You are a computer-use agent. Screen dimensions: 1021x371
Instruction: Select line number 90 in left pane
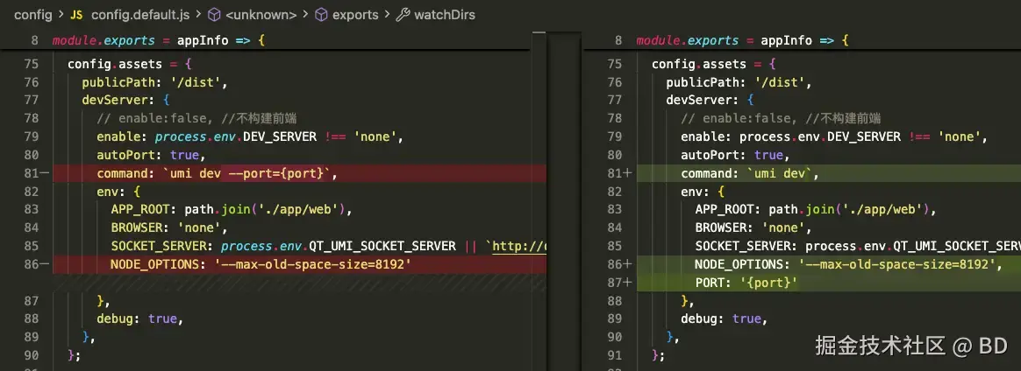[x=31, y=355]
